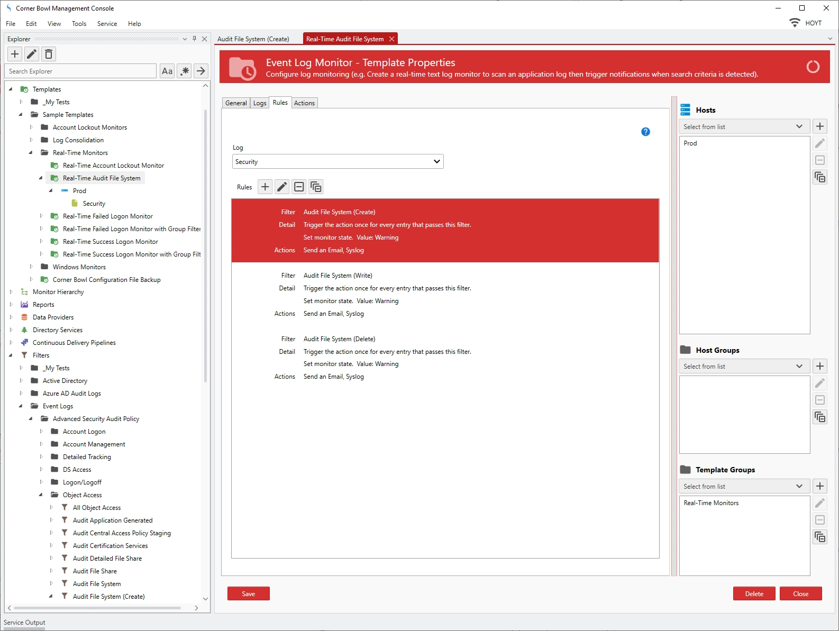Switch to the Actions tab
839x631 pixels.
click(x=304, y=103)
